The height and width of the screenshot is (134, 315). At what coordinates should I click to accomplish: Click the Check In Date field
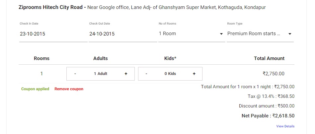[53, 34]
